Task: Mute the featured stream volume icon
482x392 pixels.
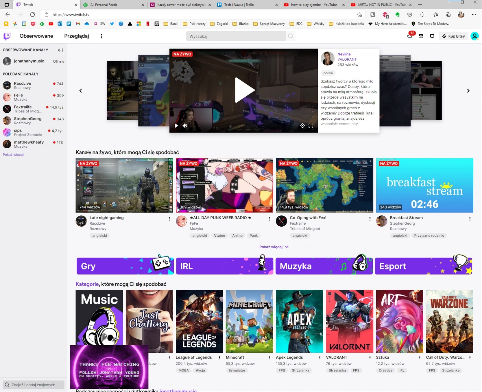Action: click(185, 126)
